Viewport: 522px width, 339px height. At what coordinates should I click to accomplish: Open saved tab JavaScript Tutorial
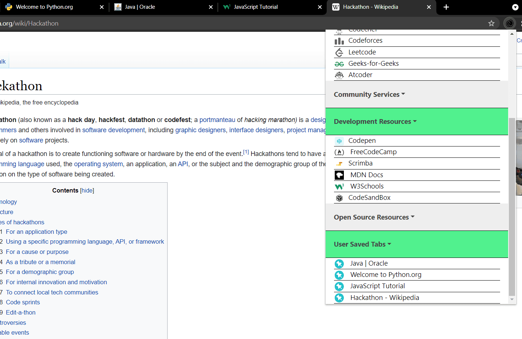377,286
